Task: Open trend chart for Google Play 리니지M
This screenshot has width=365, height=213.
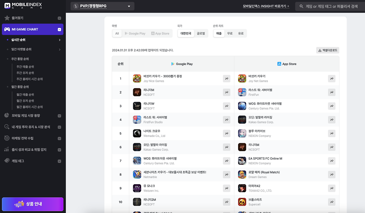Action: (227, 92)
